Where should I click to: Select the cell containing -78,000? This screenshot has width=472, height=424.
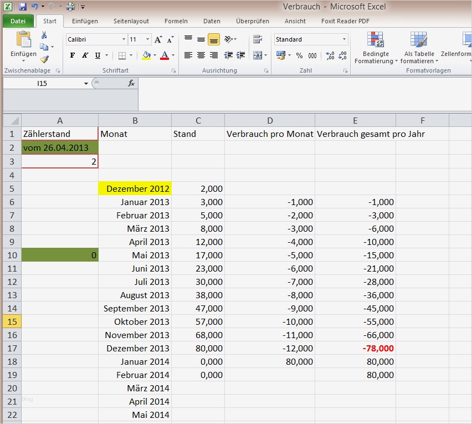[355, 348]
